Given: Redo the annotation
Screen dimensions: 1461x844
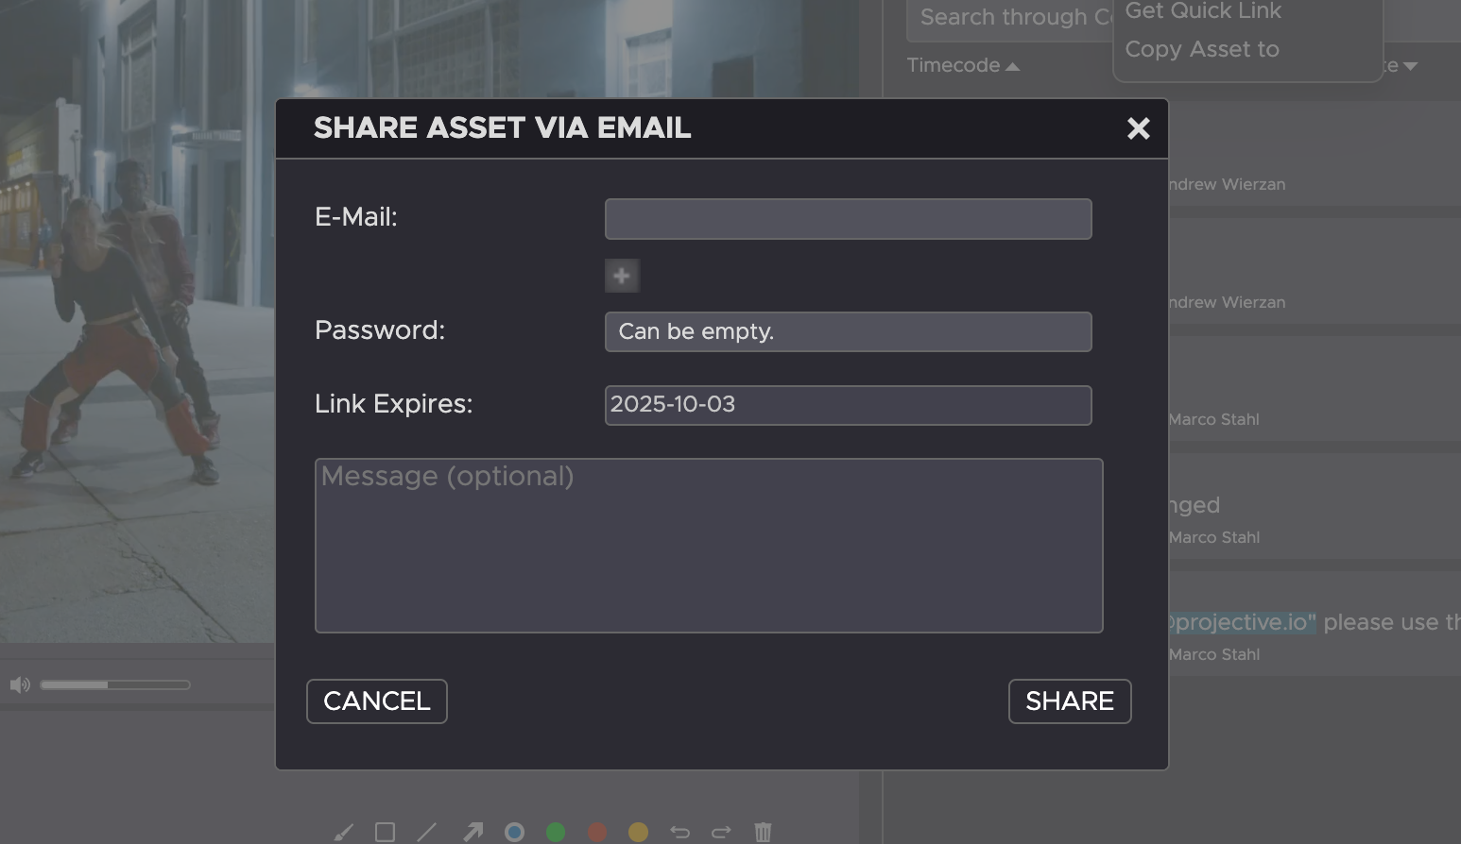Looking at the screenshot, I should (721, 832).
